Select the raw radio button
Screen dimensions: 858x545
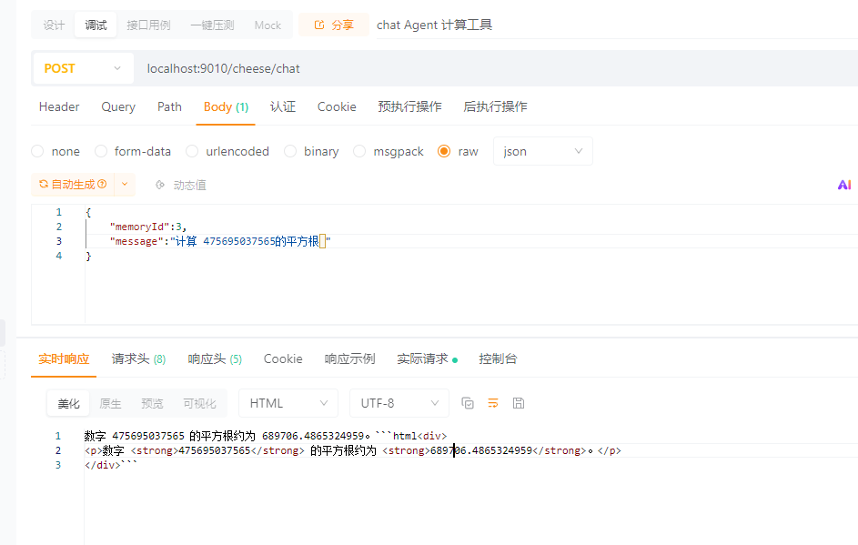tap(444, 151)
